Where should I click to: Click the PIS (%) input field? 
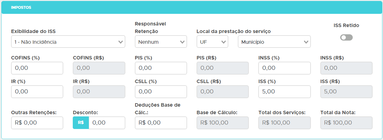(161, 68)
